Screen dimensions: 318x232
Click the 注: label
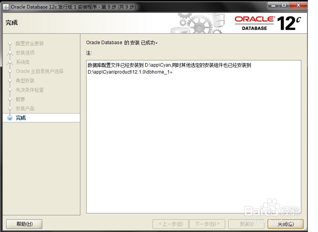coord(89,53)
